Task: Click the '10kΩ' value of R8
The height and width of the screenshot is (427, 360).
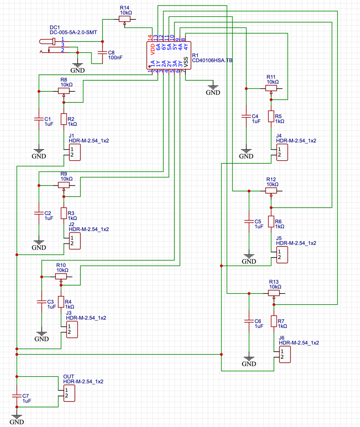Action: tap(67, 85)
